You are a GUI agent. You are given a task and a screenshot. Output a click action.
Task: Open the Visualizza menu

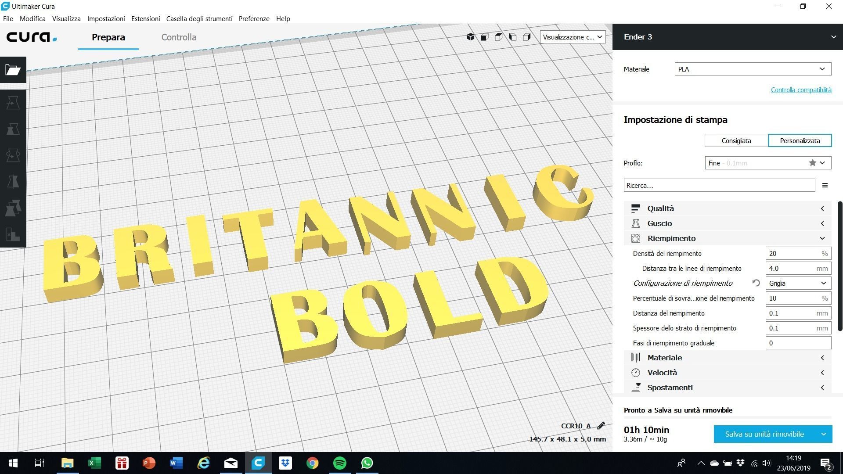point(66,18)
